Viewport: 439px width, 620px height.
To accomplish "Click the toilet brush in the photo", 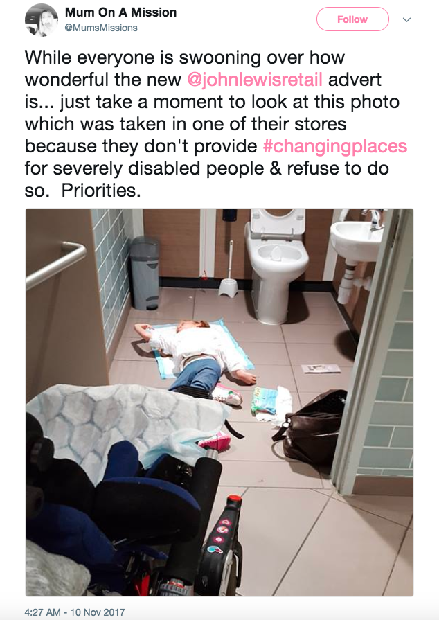I will click(x=229, y=275).
